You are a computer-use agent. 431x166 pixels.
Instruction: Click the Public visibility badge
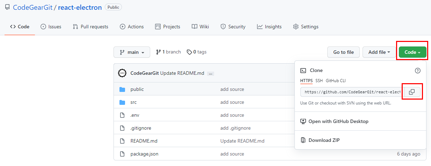pyautogui.click(x=113, y=7)
